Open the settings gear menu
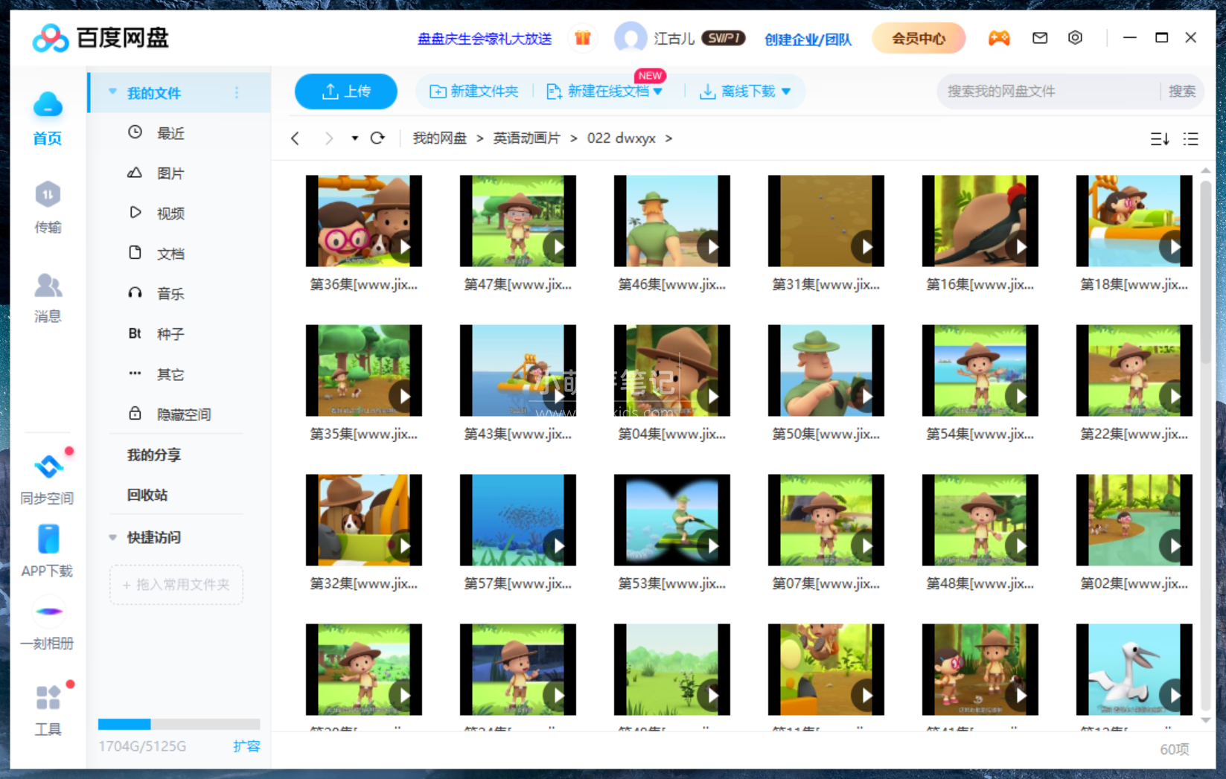Viewport: 1226px width, 779px height. point(1075,37)
